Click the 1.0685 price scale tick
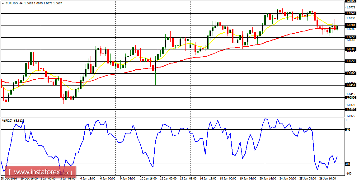This screenshot has height=182, width=357. tap(351, 29)
